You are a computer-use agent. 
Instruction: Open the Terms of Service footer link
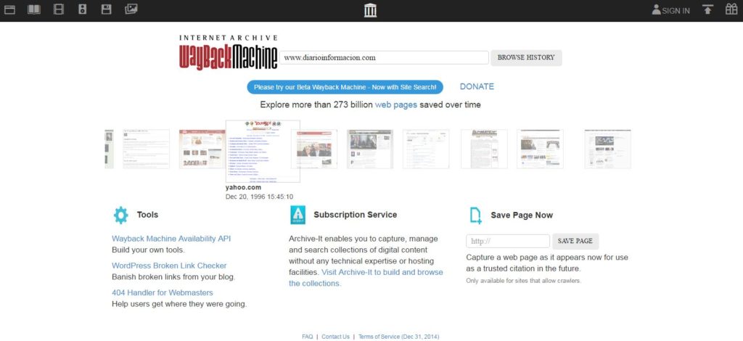point(398,337)
